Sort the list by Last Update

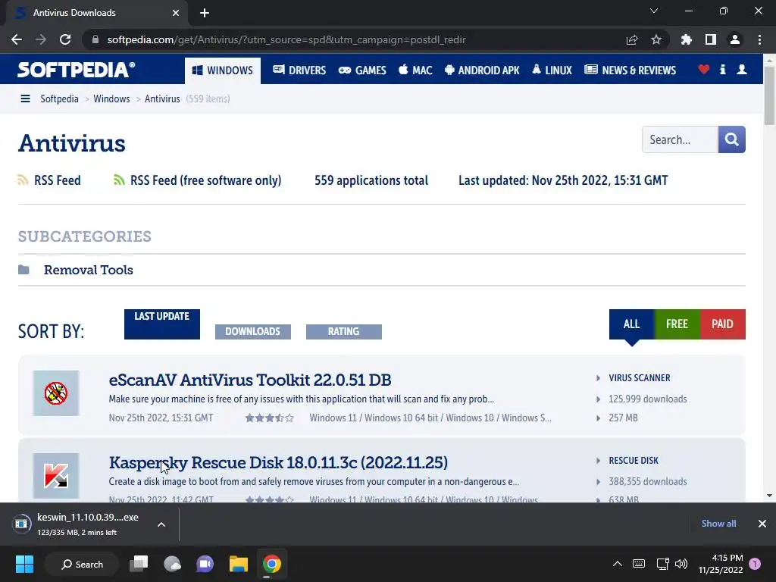click(x=162, y=324)
